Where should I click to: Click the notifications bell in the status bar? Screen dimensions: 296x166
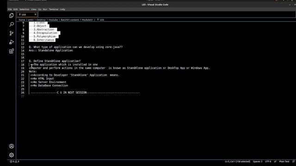(x=293, y=161)
